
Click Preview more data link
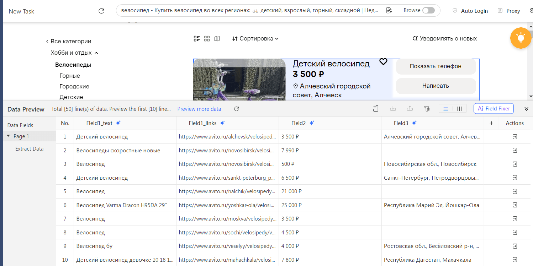pyautogui.click(x=199, y=109)
